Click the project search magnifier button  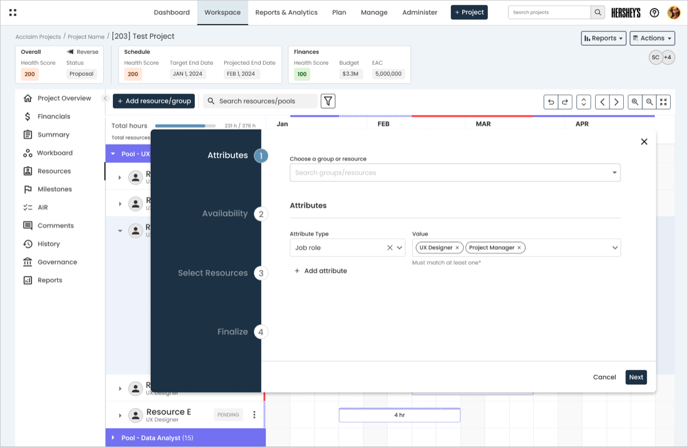click(x=598, y=12)
